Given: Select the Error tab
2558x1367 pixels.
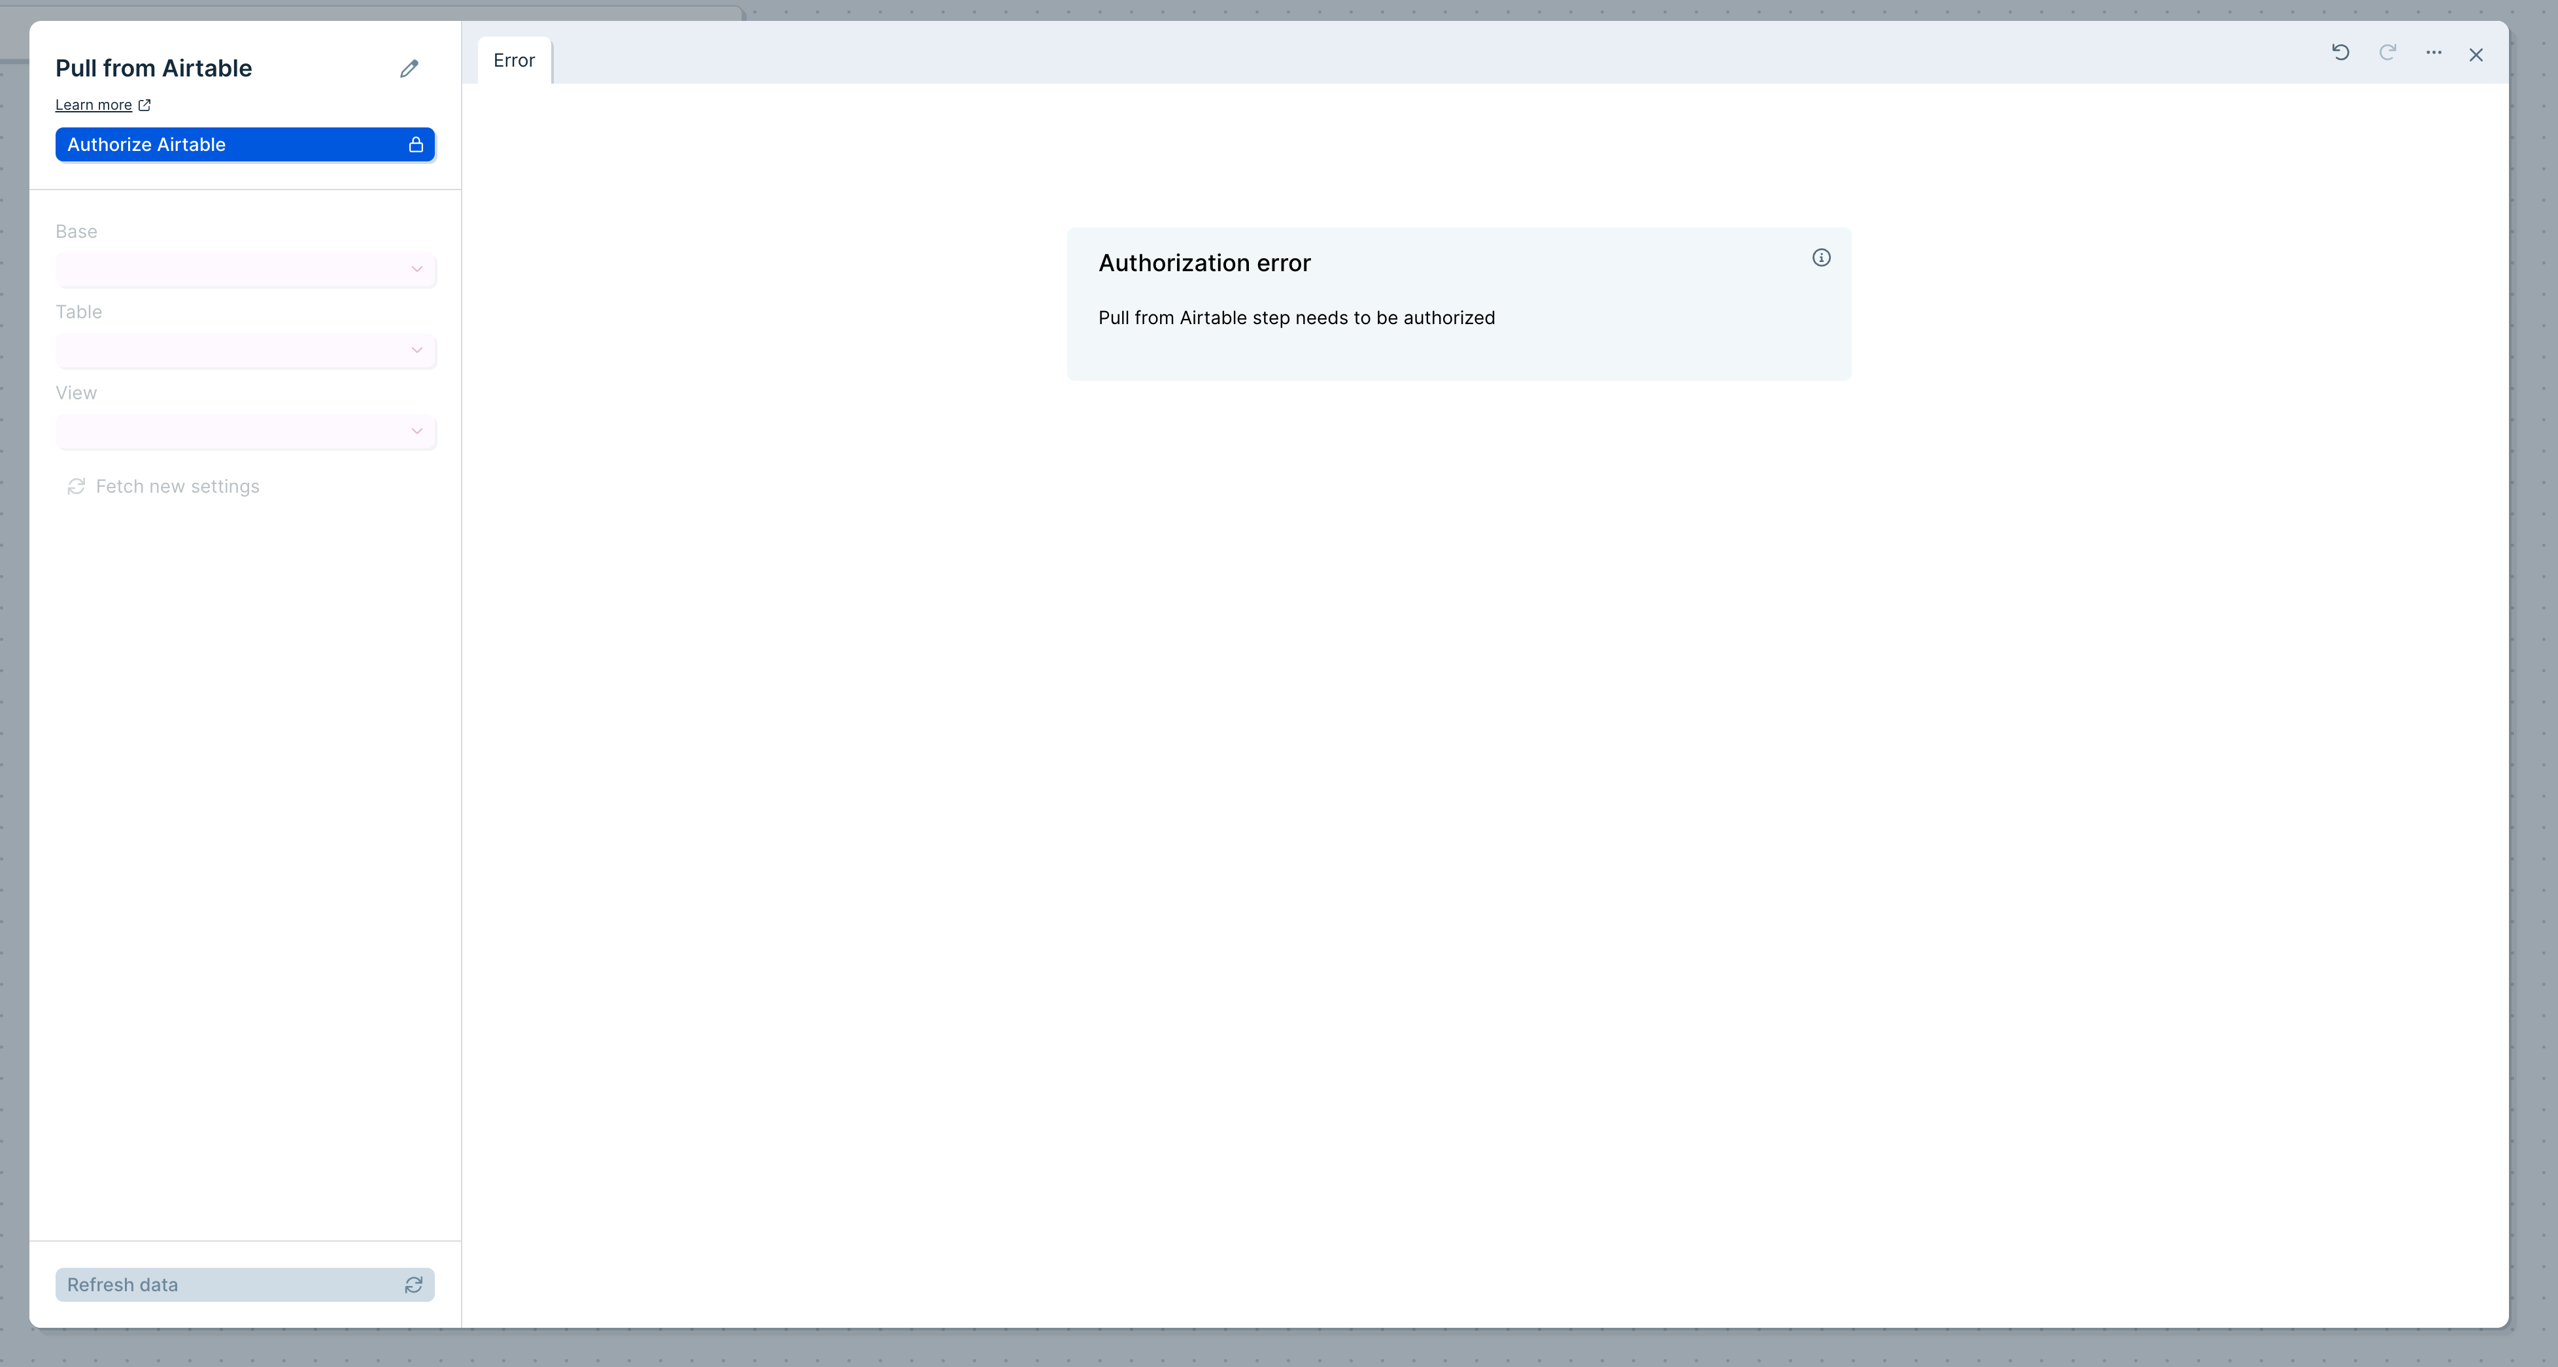Looking at the screenshot, I should coord(513,61).
